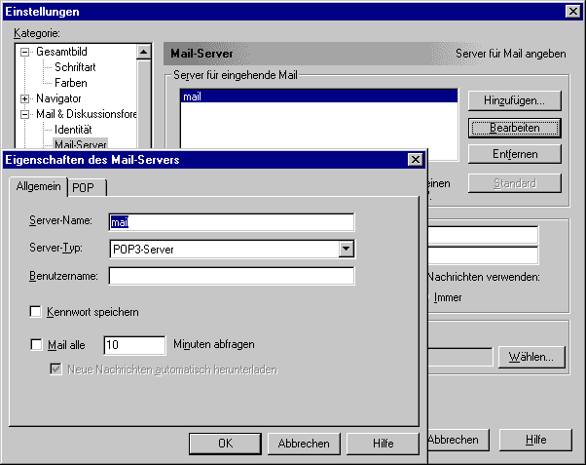Click the Bearbeiten button
Image resolution: width=586 pixels, height=465 pixels.
pos(513,127)
